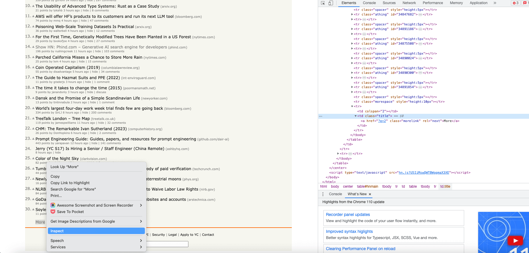Upvote the Poisoning Web-Scale Training Datasets story
This screenshot has height=253, width=529.
pyautogui.click(x=33, y=26)
